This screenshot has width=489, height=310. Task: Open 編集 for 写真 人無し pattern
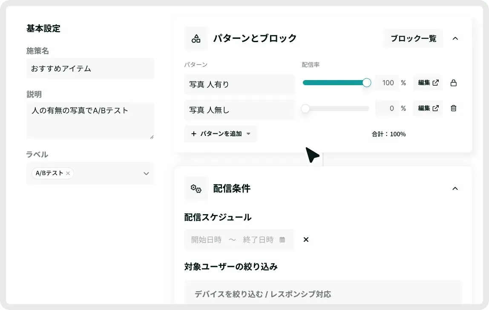(428, 109)
